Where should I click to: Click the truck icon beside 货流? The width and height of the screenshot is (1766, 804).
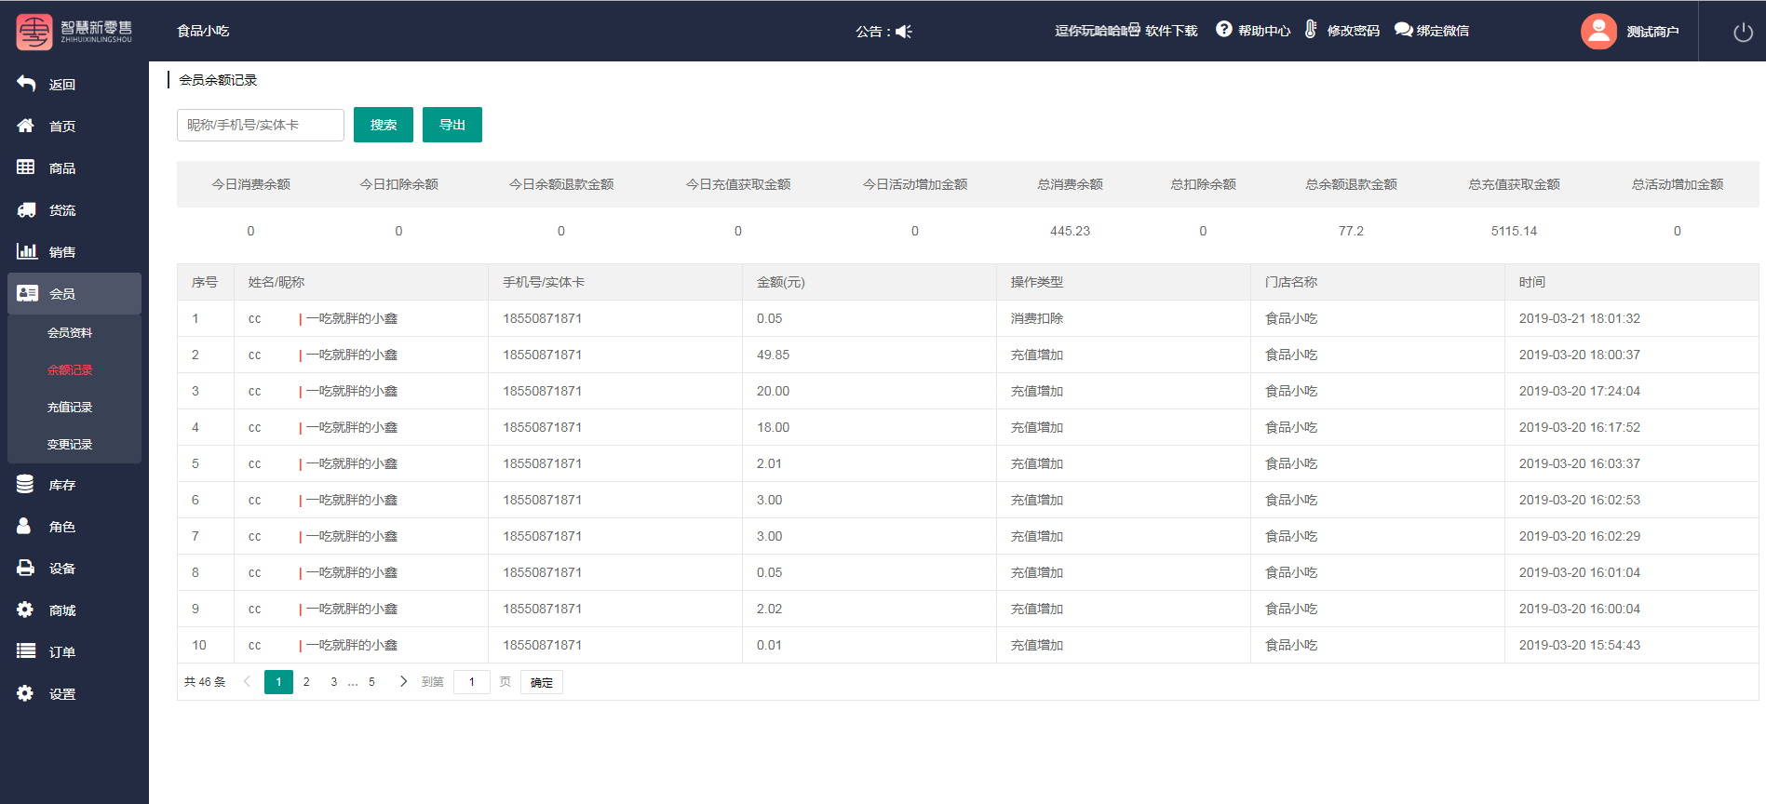point(26,209)
